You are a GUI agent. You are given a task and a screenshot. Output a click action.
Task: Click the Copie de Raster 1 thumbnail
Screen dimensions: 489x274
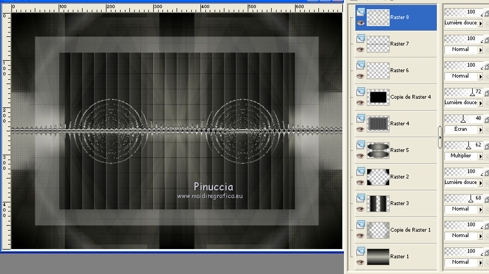click(x=378, y=230)
